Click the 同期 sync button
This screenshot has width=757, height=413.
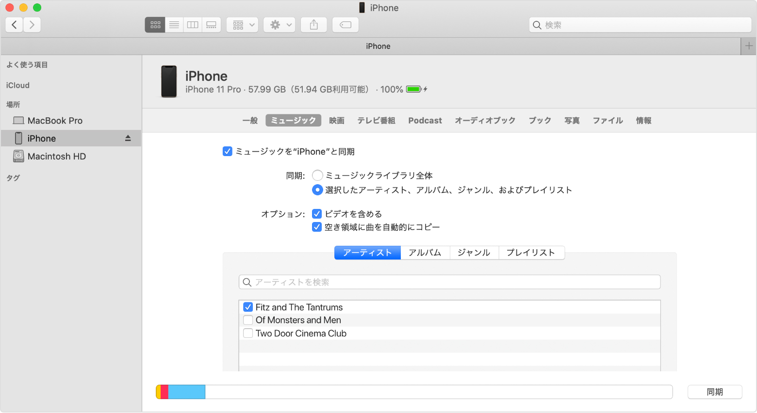pos(715,392)
